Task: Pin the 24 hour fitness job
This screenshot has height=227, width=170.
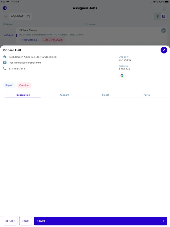Action: pyautogui.click(x=164, y=30)
